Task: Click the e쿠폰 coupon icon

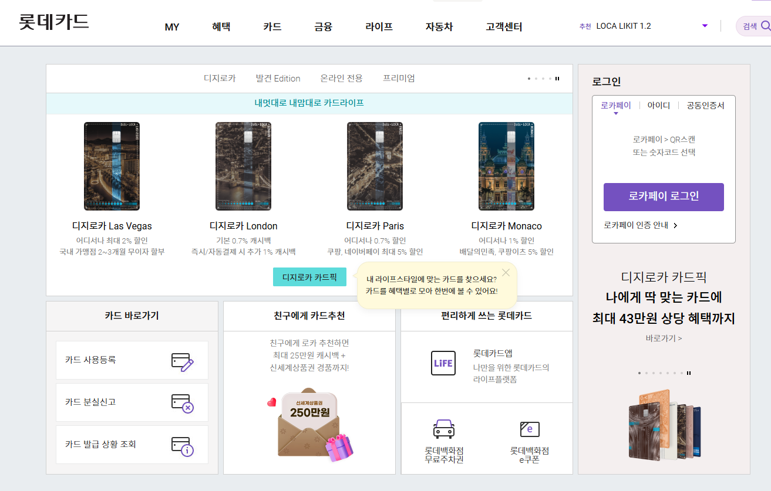Action: tap(530, 429)
